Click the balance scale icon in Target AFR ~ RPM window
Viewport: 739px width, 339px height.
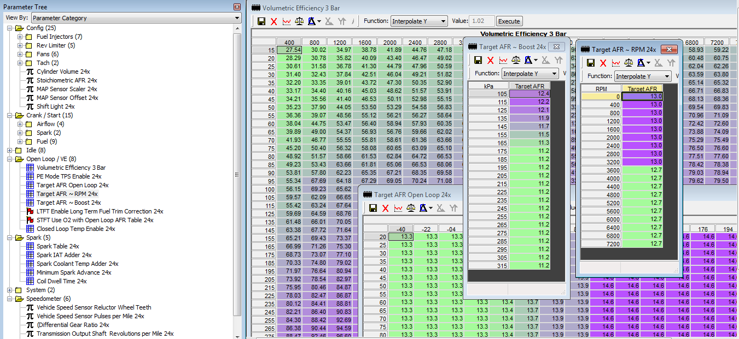point(629,63)
